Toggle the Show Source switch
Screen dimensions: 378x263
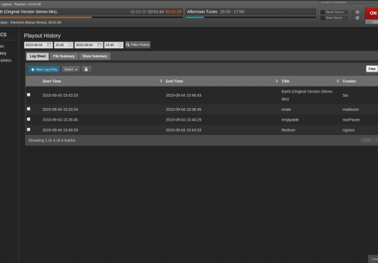point(356,18)
